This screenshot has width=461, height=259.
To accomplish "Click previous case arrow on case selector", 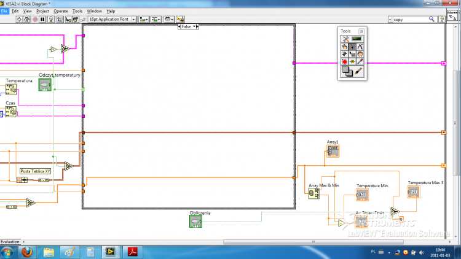I will point(179,26).
